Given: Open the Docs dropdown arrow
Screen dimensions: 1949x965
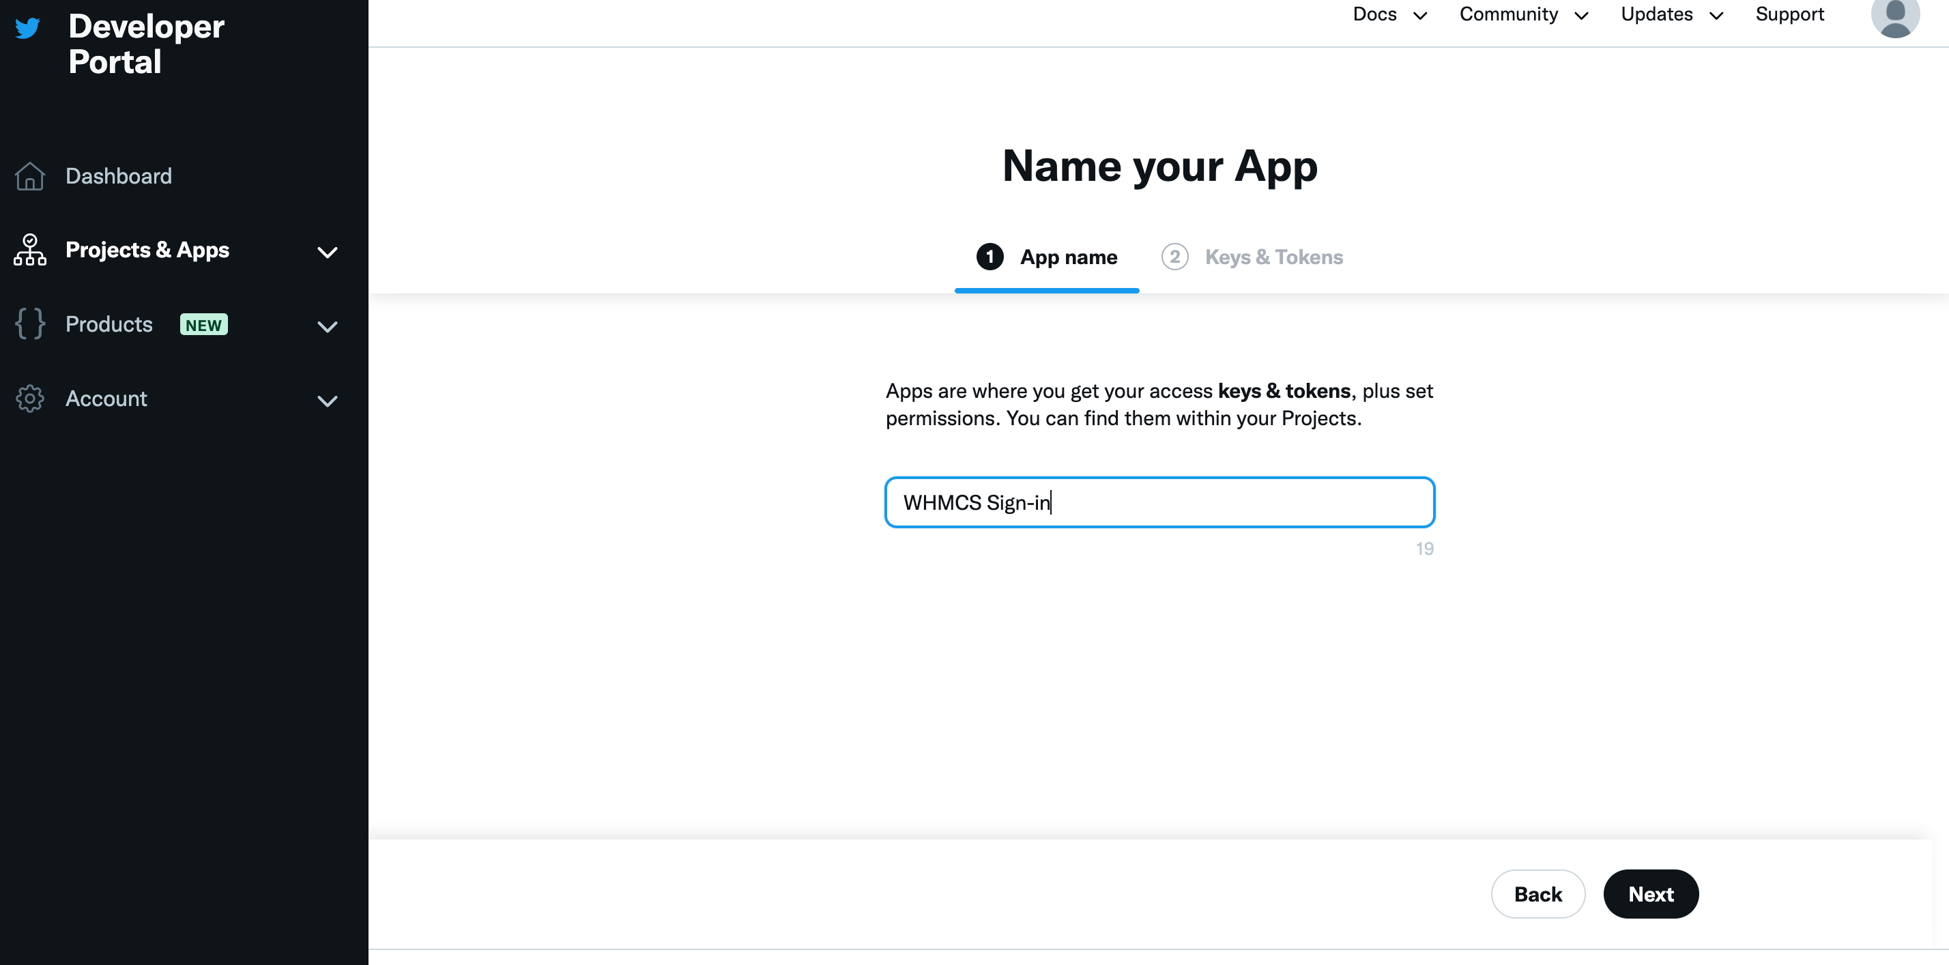Looking at the screenshot, I should (1420, 16).
